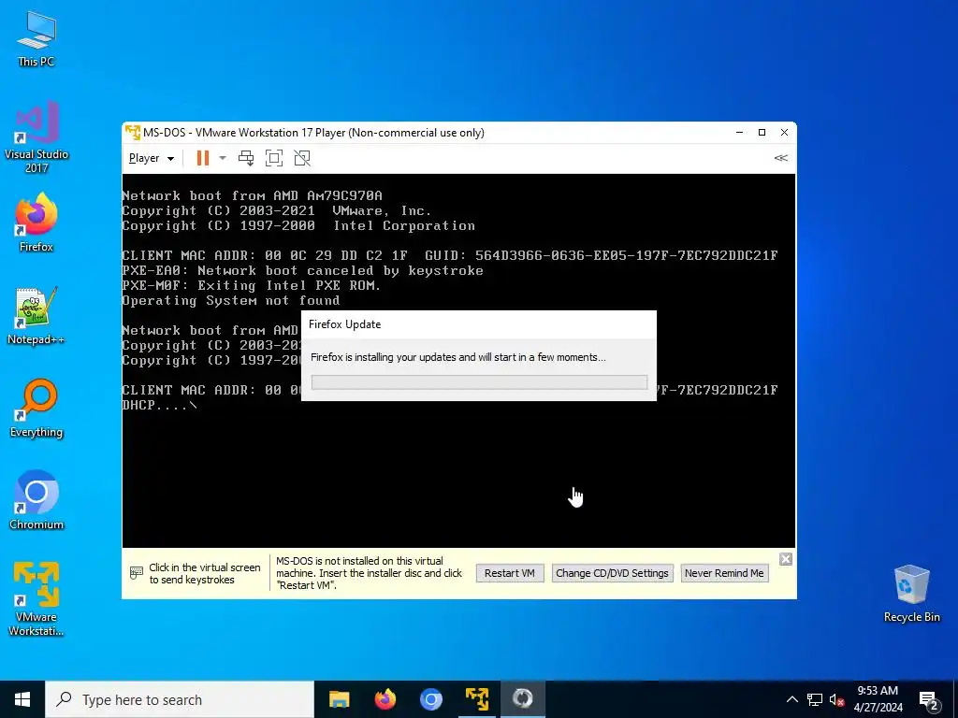The image size is (958, 718).
Task: Open the notification center icon
Action: (x=929, y=699)
